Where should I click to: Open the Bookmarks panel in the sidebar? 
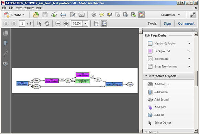point(5,43)
